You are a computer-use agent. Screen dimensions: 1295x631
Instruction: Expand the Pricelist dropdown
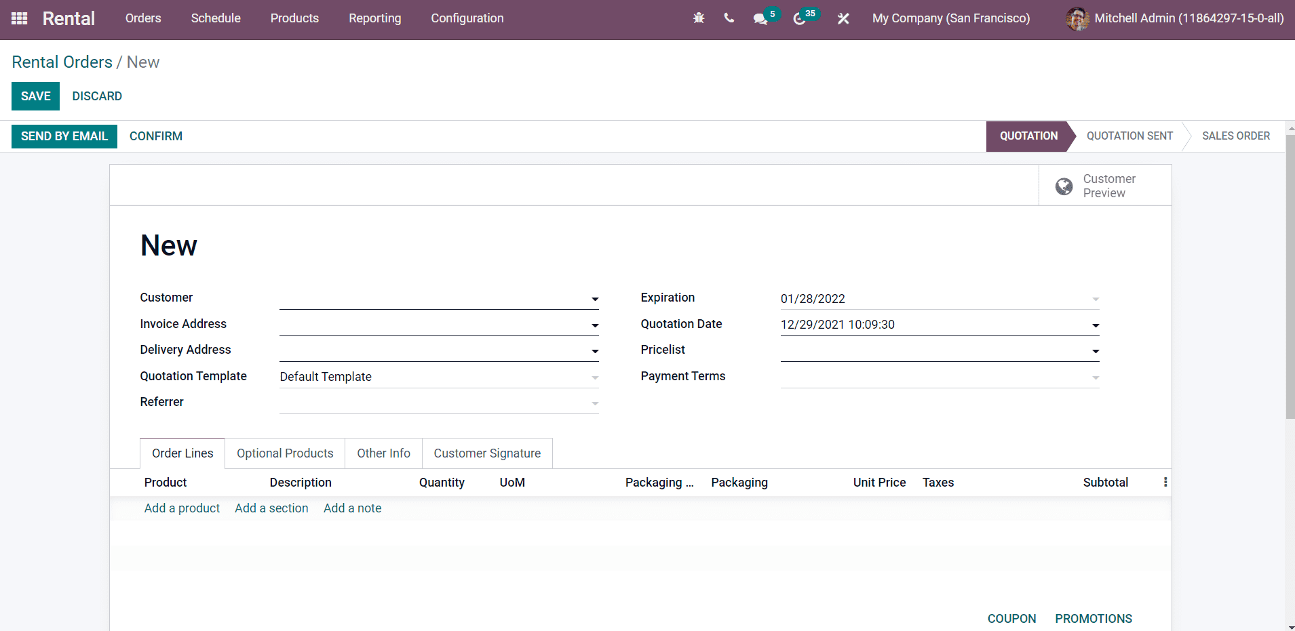coord(1096,351)
